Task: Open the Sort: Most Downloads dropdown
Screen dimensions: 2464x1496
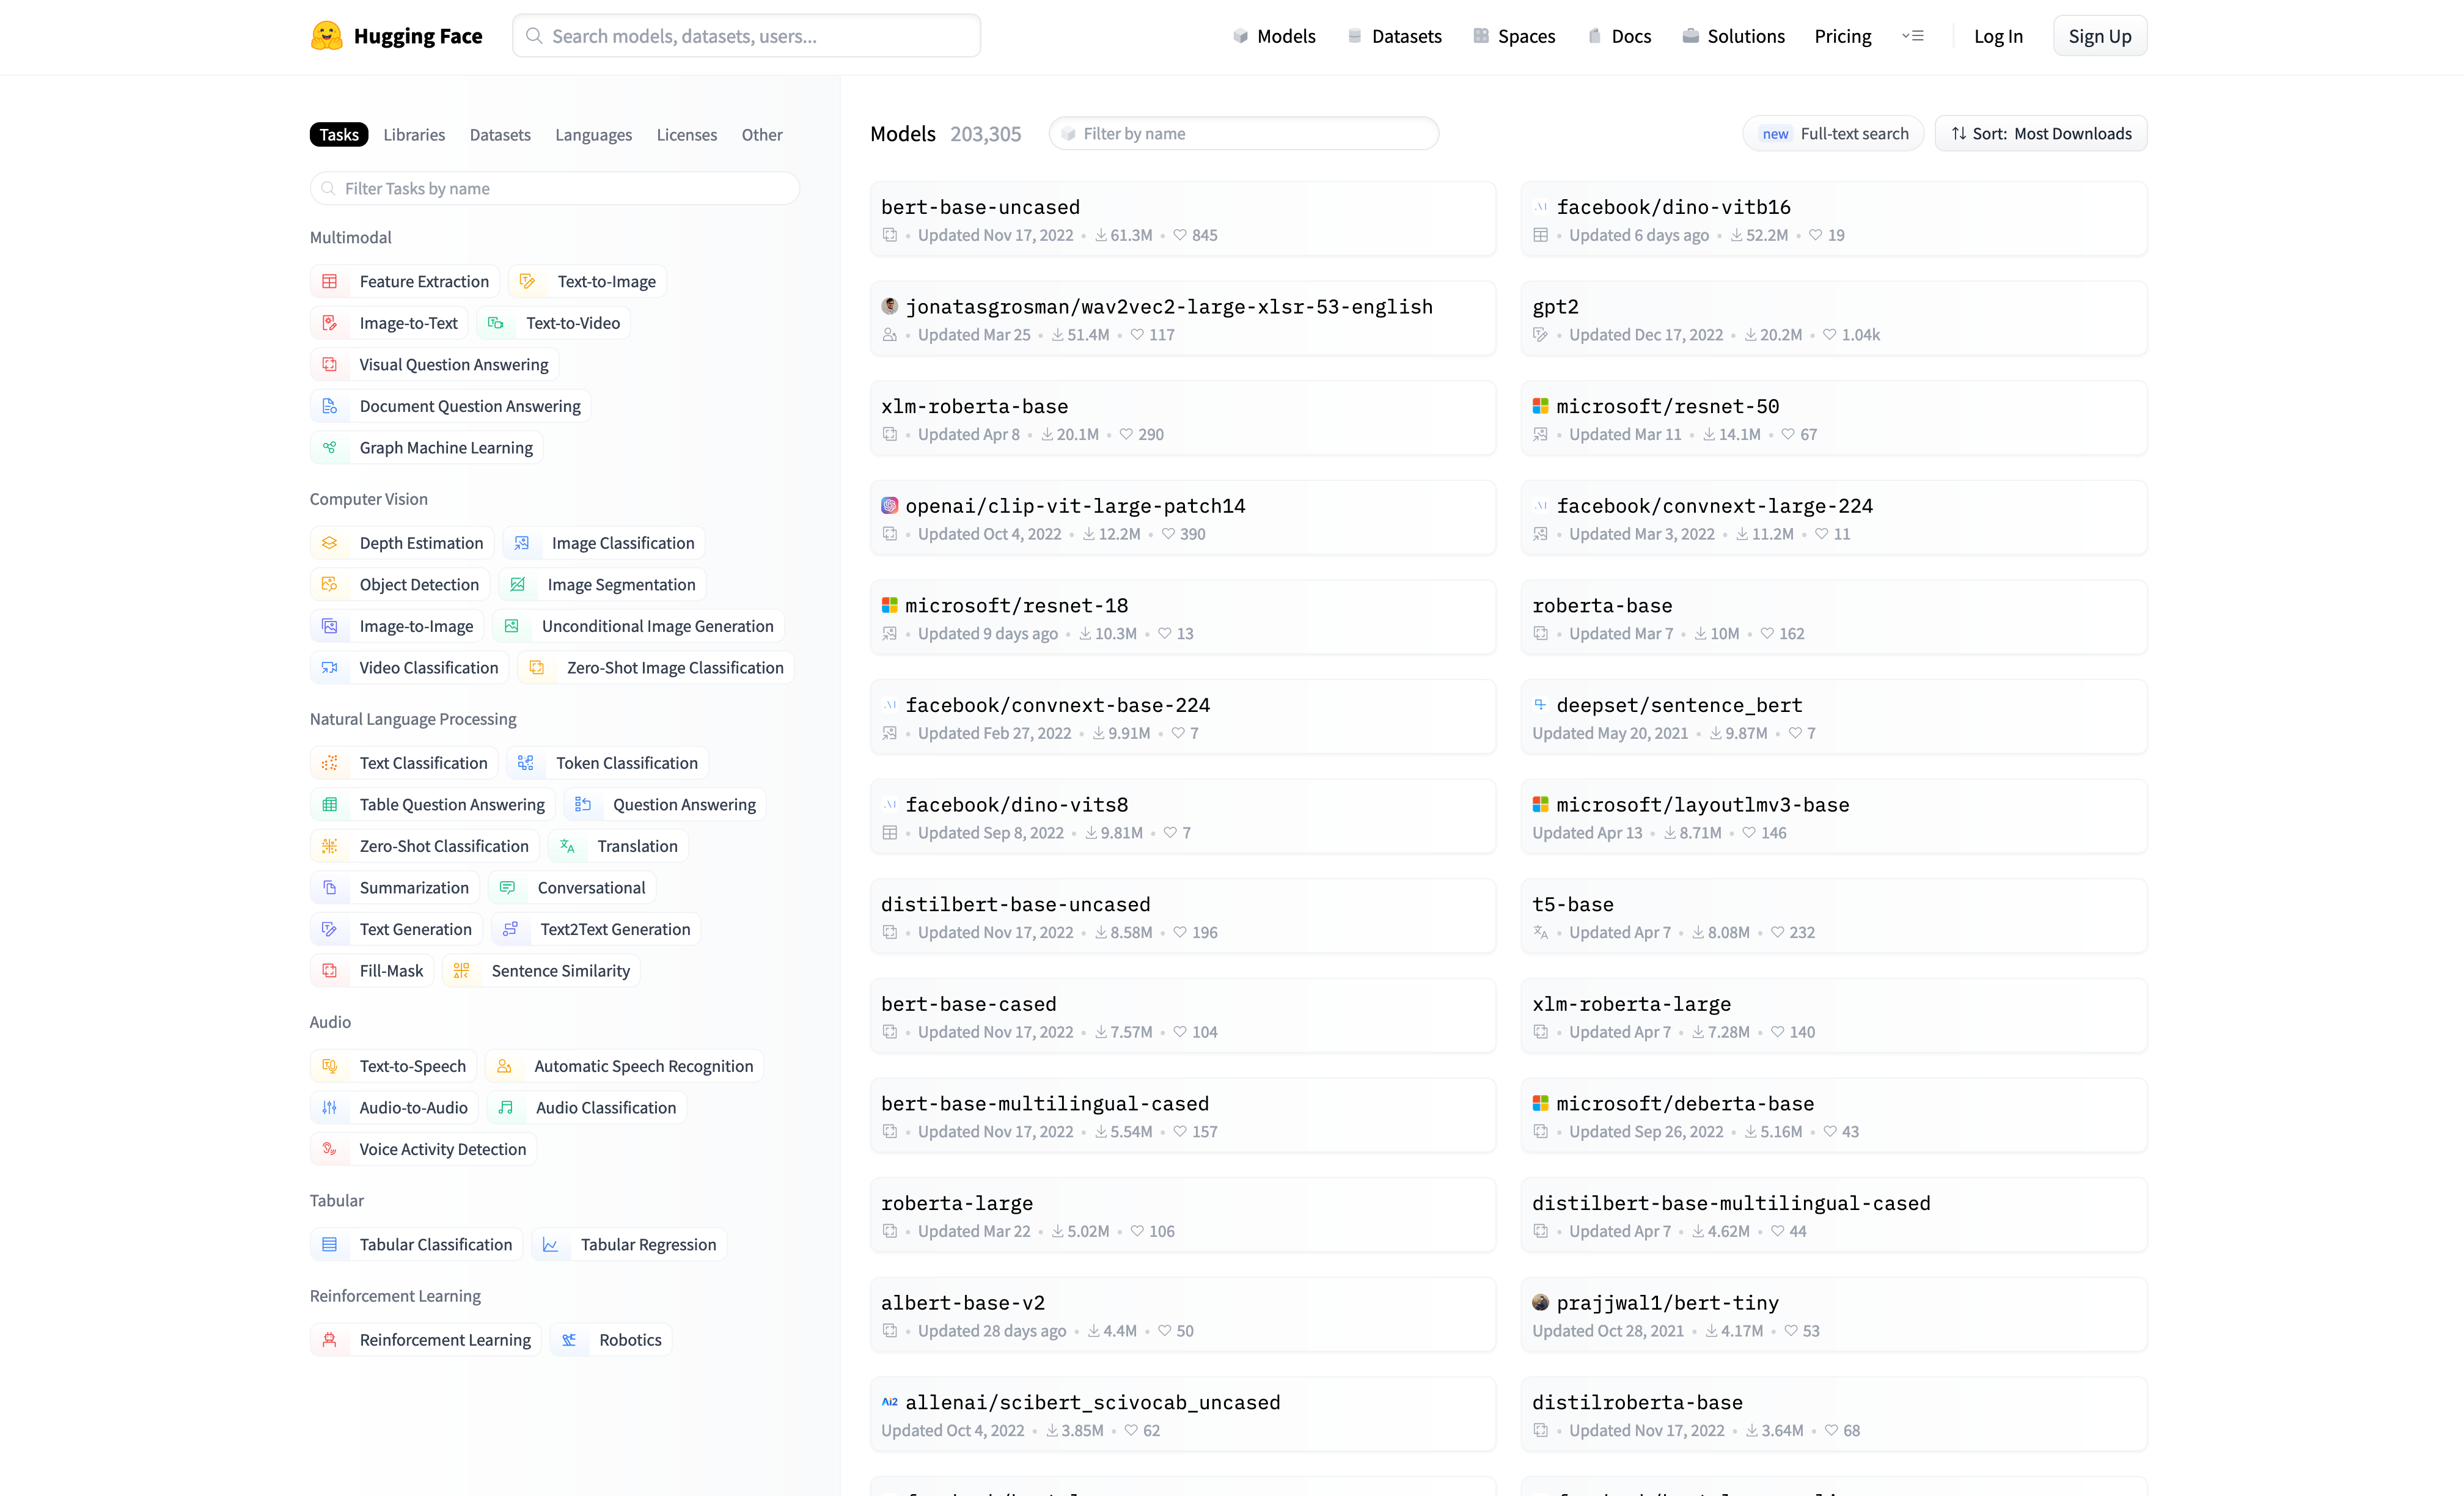Action: [2041, 134]
